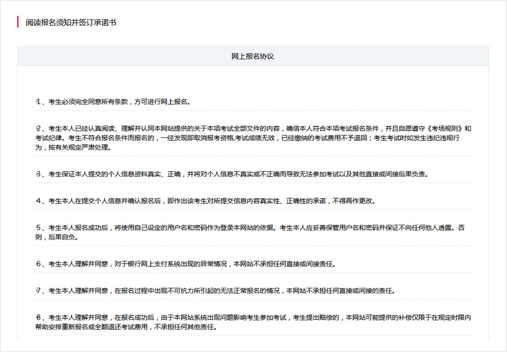The height and width of the screenshot is (352, 507).
Task: Click the number 1 marker of the first clause
Action: [38, 102]
